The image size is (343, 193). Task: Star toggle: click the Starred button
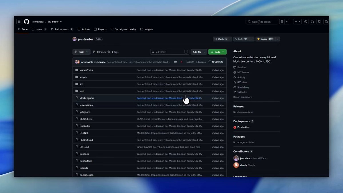pos(265,39)
